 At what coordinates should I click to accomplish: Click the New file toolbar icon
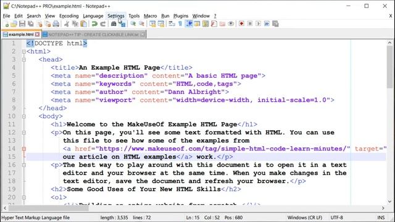pyautogui.click(x=7, y=24)
